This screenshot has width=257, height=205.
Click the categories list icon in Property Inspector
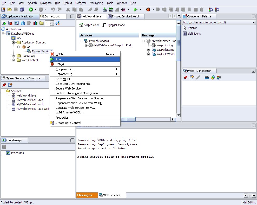coord(219,78)
